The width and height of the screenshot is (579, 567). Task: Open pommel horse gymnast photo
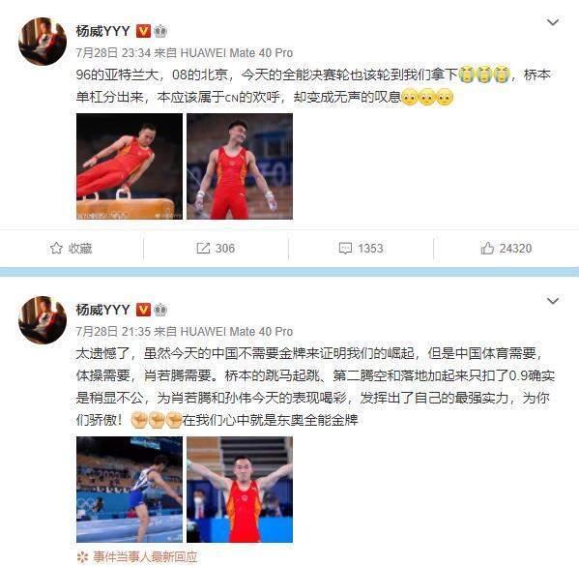[130, 166]
